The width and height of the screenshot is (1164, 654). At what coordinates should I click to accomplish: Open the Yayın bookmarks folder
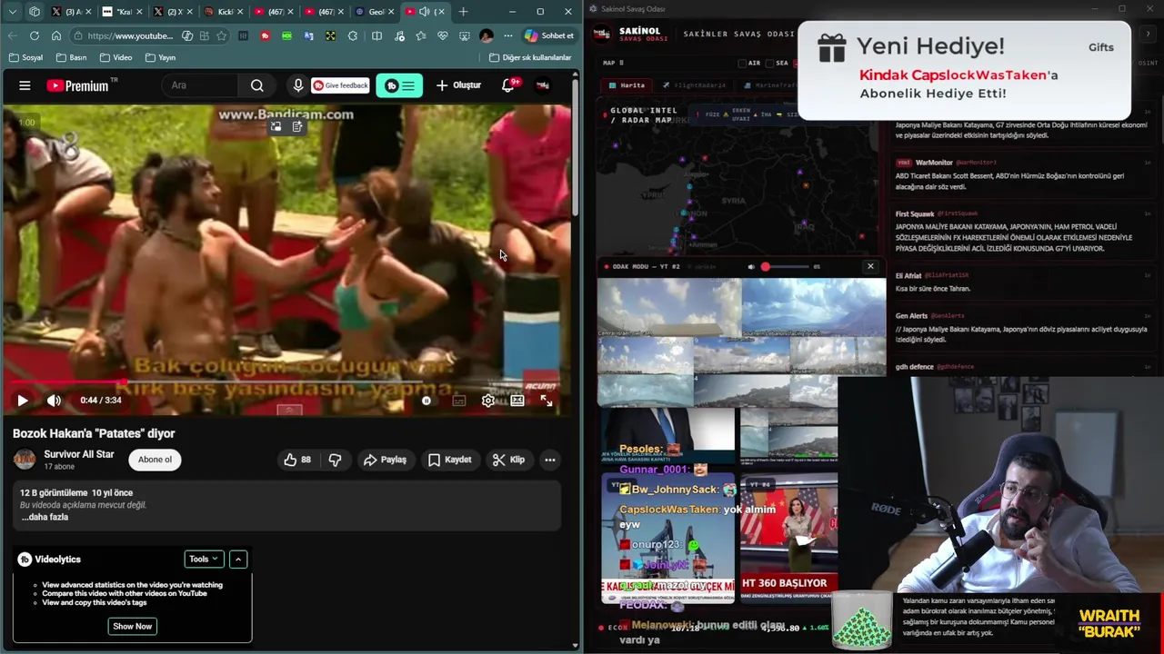pos(160,57)
